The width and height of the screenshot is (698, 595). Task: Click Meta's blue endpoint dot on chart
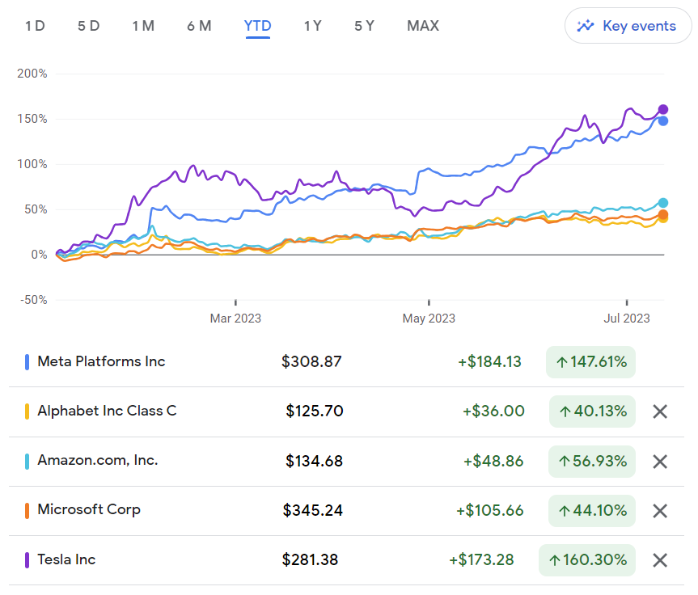pos(663,121)
